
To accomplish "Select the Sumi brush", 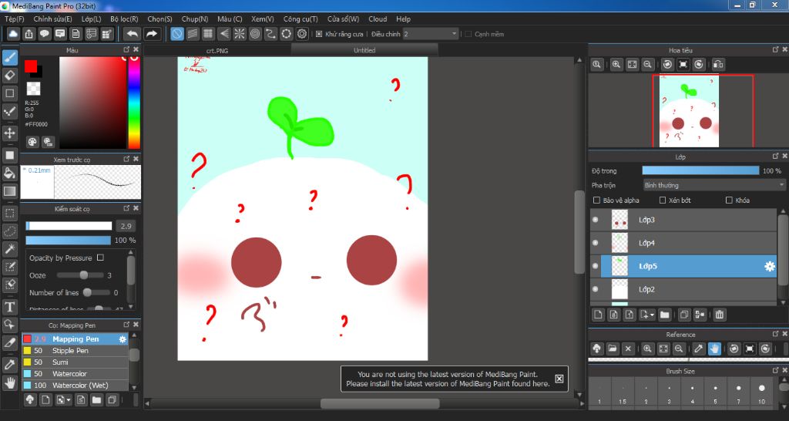I will point(75,362).
